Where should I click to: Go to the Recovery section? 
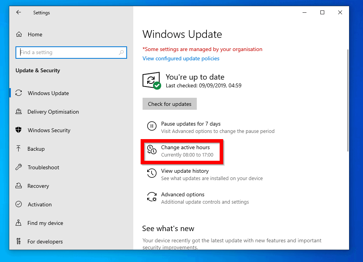(38, 186)
